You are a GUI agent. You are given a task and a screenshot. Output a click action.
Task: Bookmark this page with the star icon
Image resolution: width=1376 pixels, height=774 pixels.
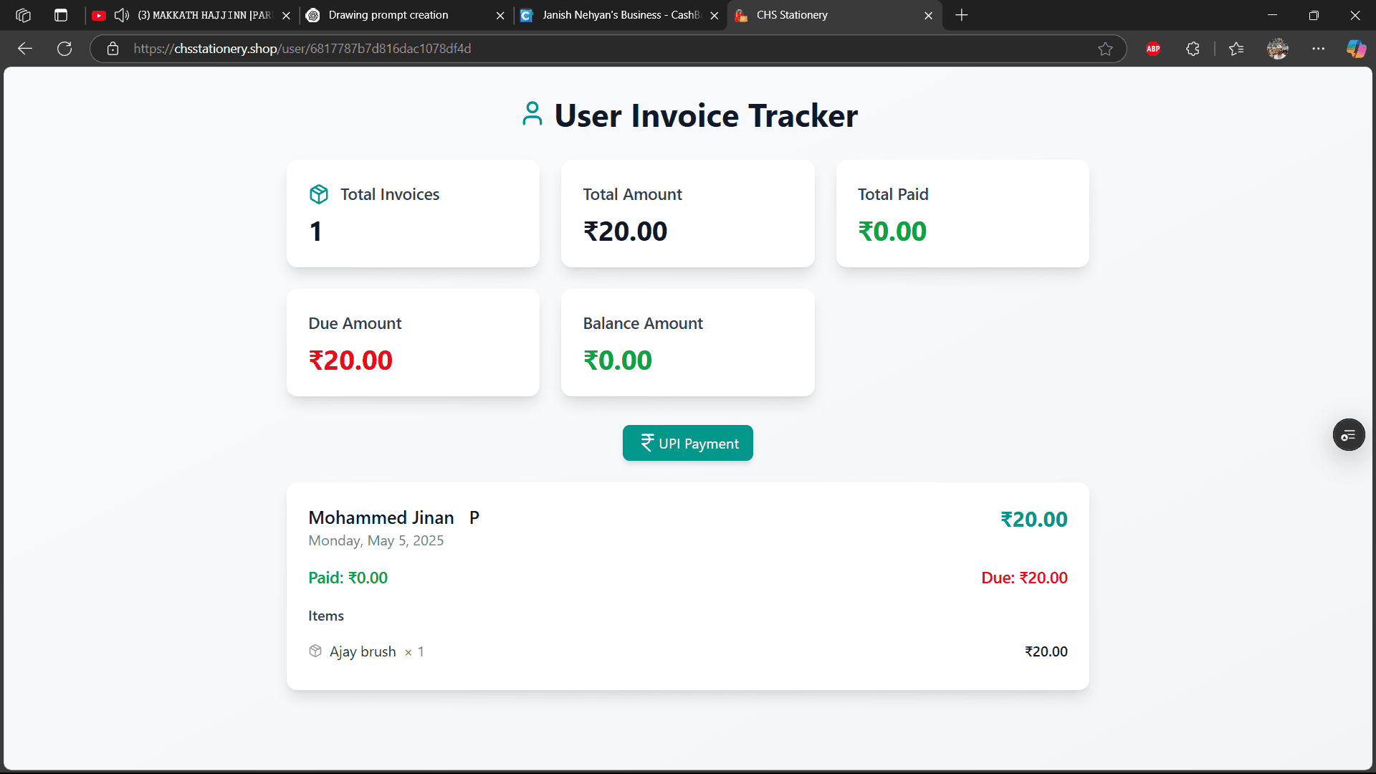[1105, 49]
